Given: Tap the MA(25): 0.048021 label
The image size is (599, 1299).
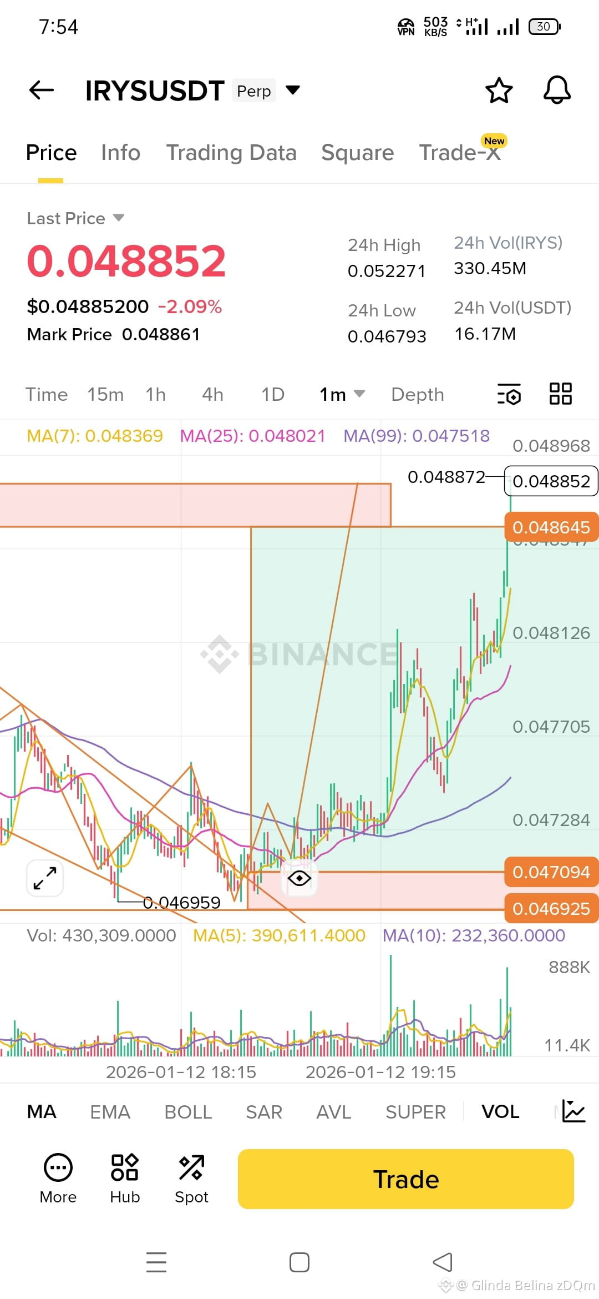Looking at the screenshot, I should pos(252,436).
